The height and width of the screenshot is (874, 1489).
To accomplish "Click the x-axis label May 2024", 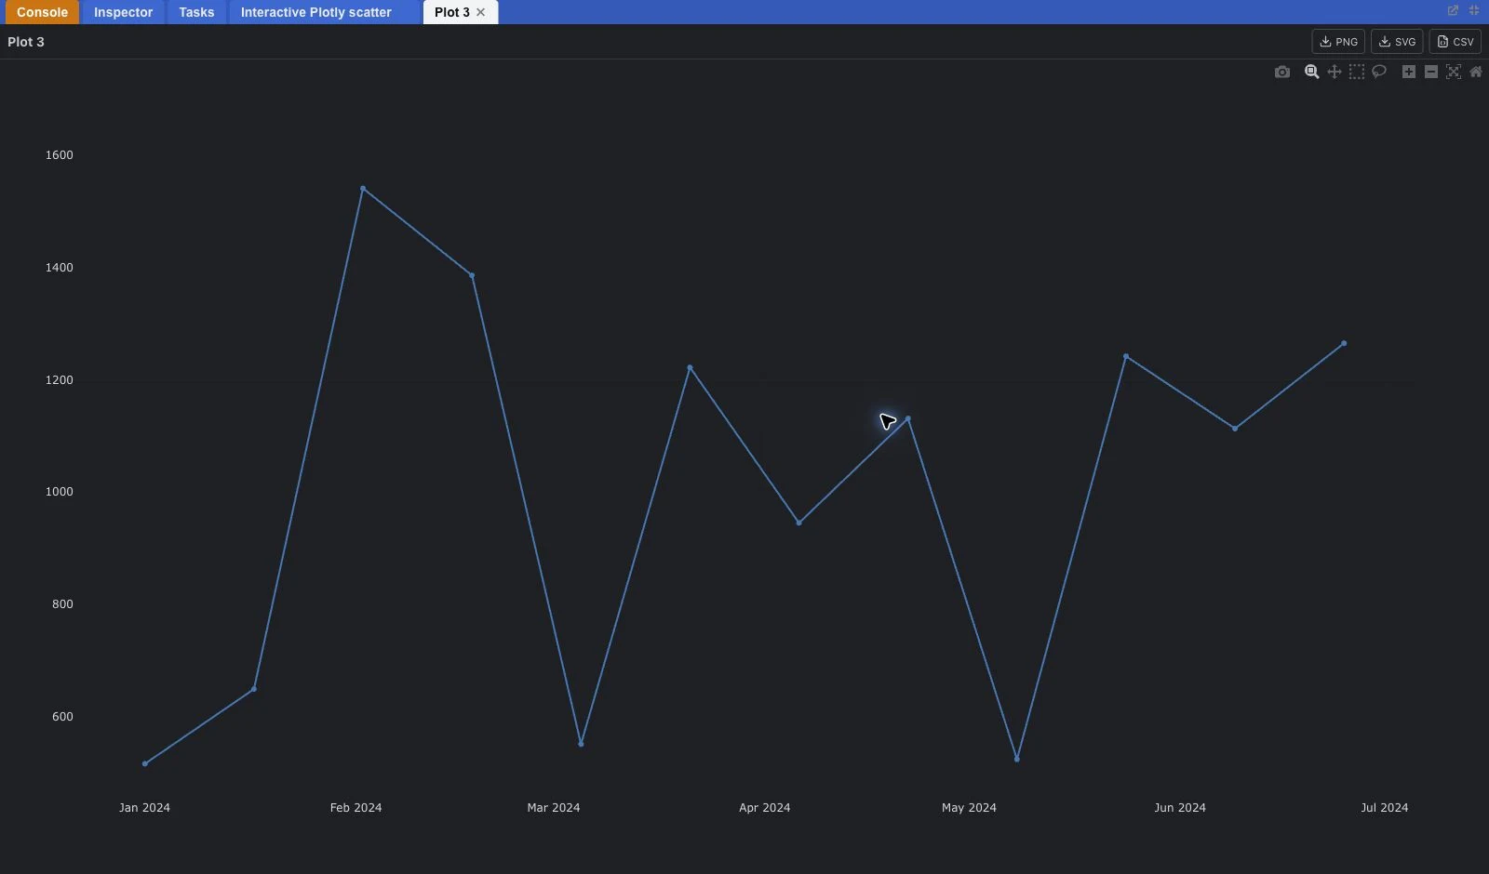I will [x=969, y=808].
